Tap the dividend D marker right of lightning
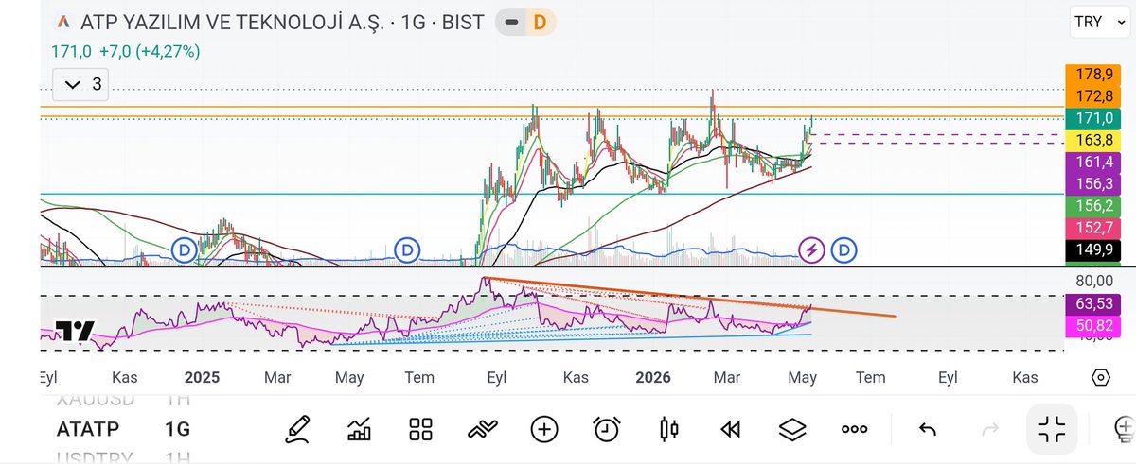Screen dimensions: 1136x464 click(x=843, y=250)
